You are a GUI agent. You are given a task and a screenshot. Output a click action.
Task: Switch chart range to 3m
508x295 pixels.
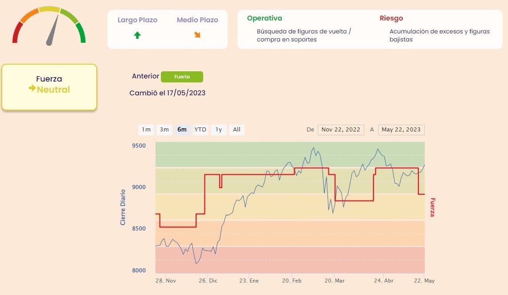164,130
